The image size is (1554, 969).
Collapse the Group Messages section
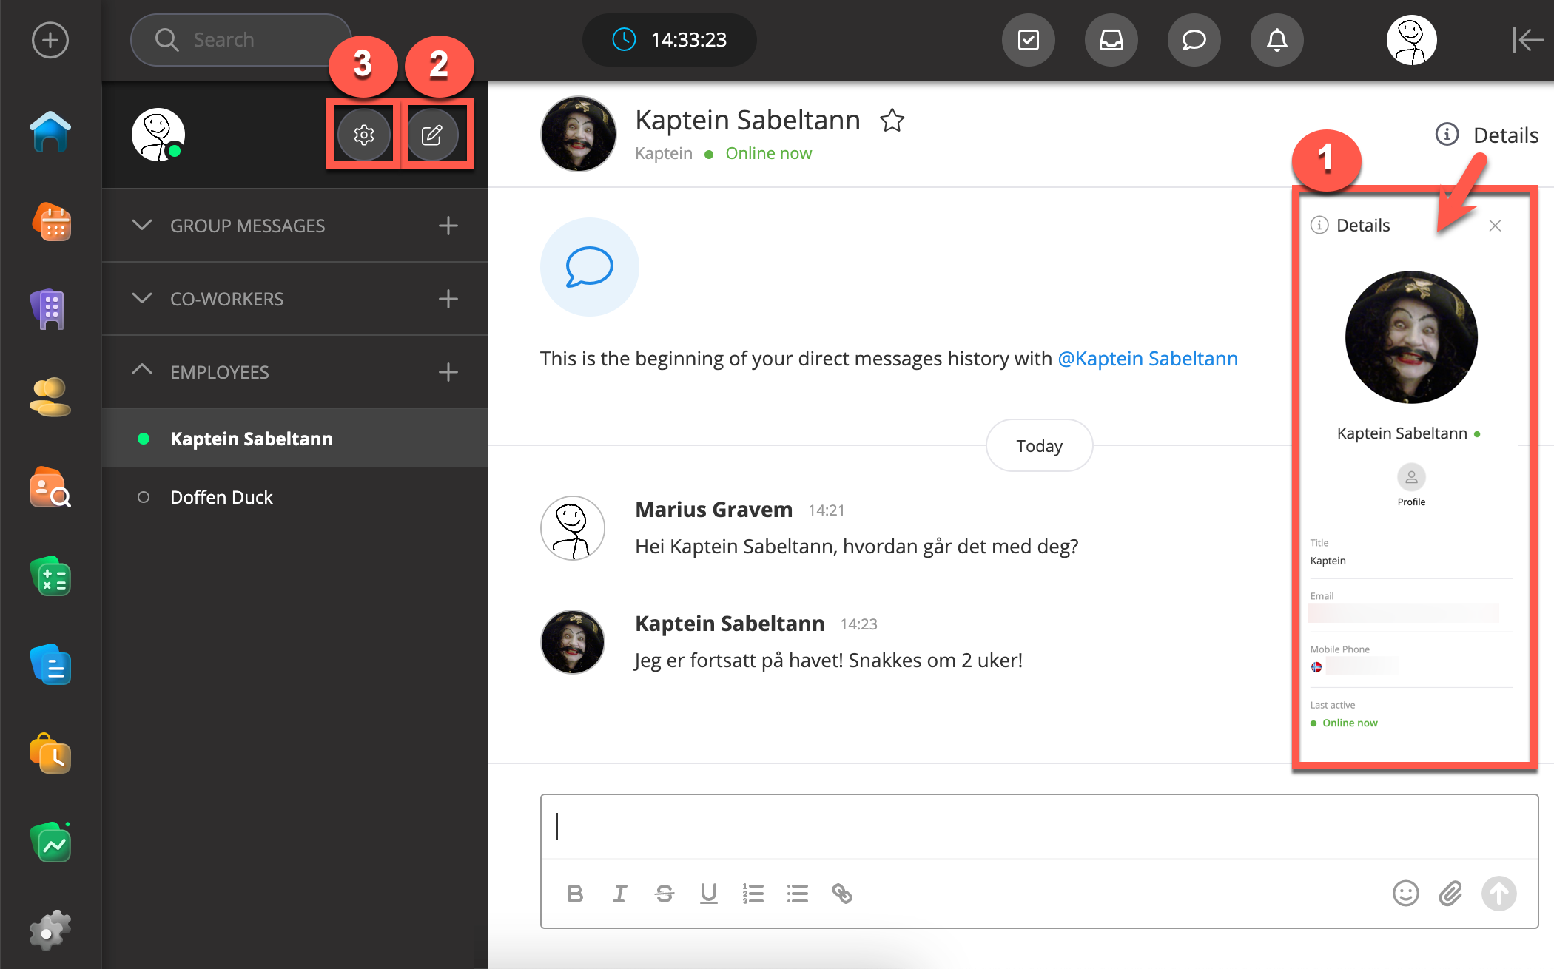point(141,225)
